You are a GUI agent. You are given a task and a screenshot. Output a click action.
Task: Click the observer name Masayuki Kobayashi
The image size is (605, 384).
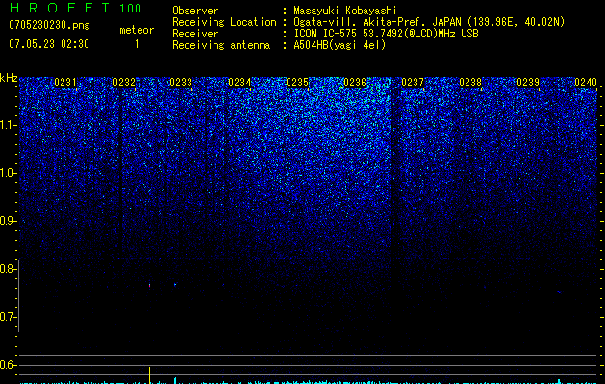(x=345, y=11)
